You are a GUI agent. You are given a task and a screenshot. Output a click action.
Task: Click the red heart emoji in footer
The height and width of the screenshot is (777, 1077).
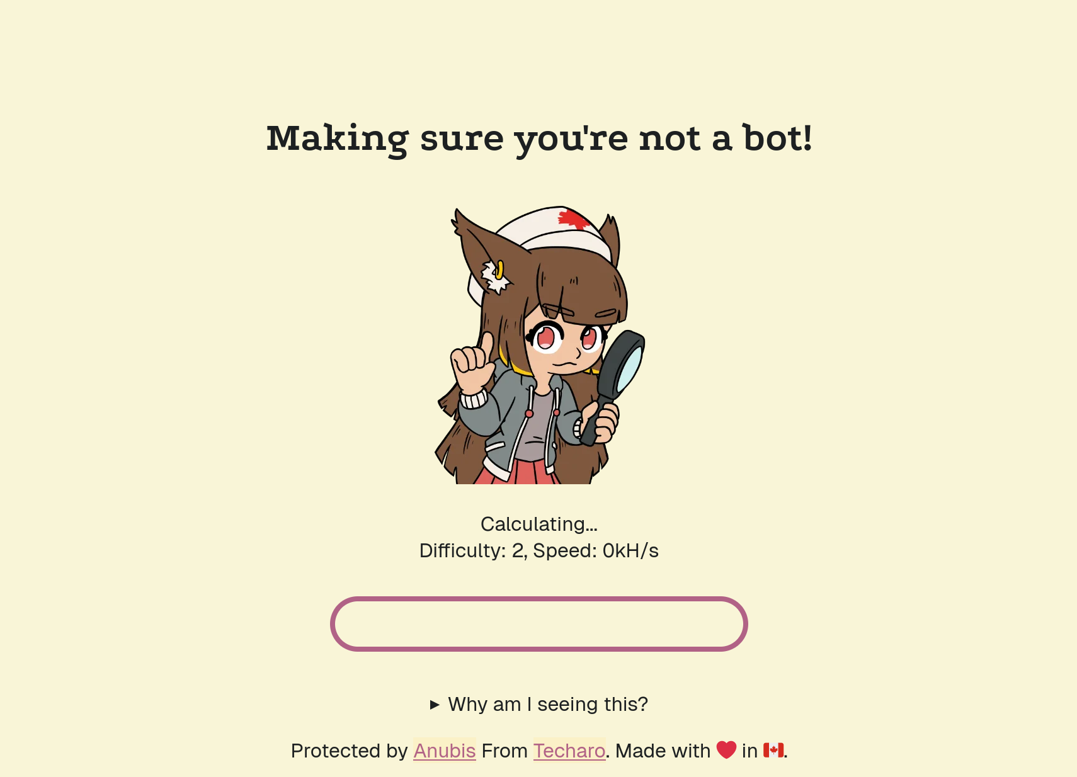click(x=726, y=750)
